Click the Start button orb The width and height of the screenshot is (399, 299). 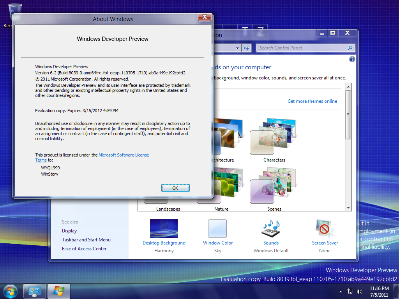pyautogui.click(x=11, y=291)
